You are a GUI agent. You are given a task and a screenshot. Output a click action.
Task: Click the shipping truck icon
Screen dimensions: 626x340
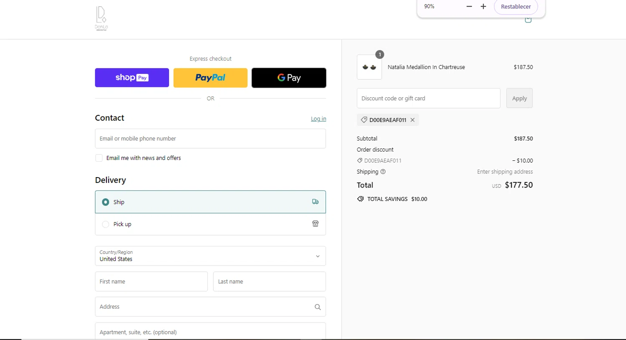coord(316,202)
